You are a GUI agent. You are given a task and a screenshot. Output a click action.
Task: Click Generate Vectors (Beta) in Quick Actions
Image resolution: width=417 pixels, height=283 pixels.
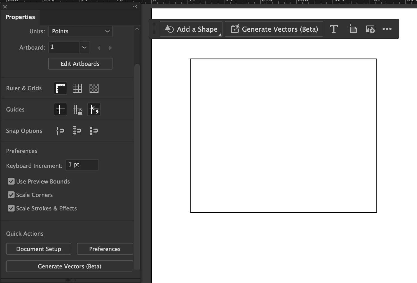pyautogui.click(x=69, y=266)
